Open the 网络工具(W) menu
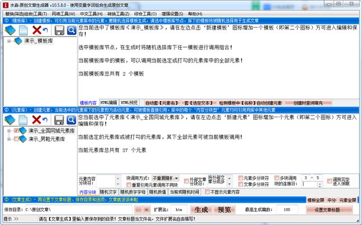Viewport: 362px width, 225px height. click(x=63, y=14)
